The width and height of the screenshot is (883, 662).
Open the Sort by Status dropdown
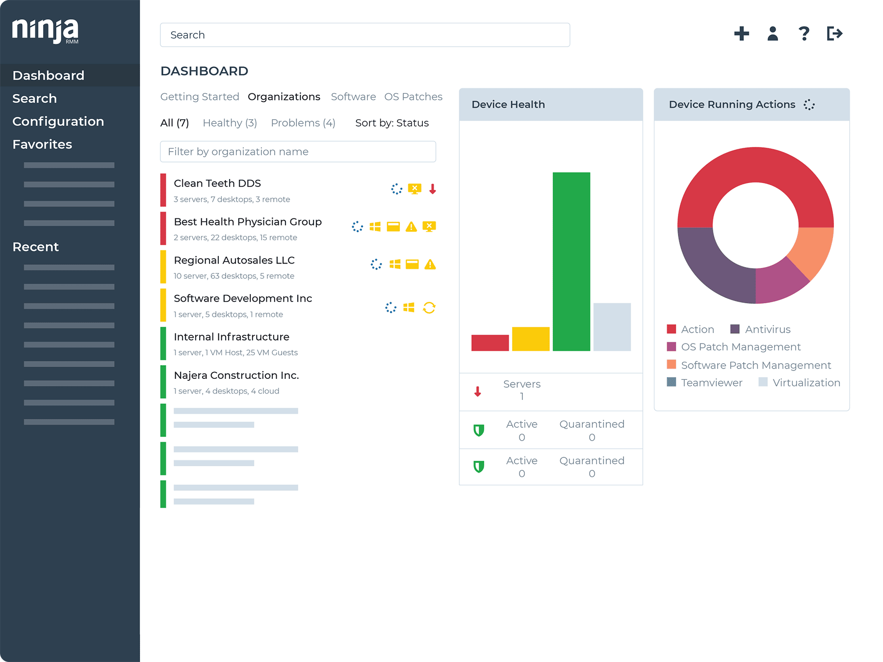pyautogui.click(x=392, y=123)
